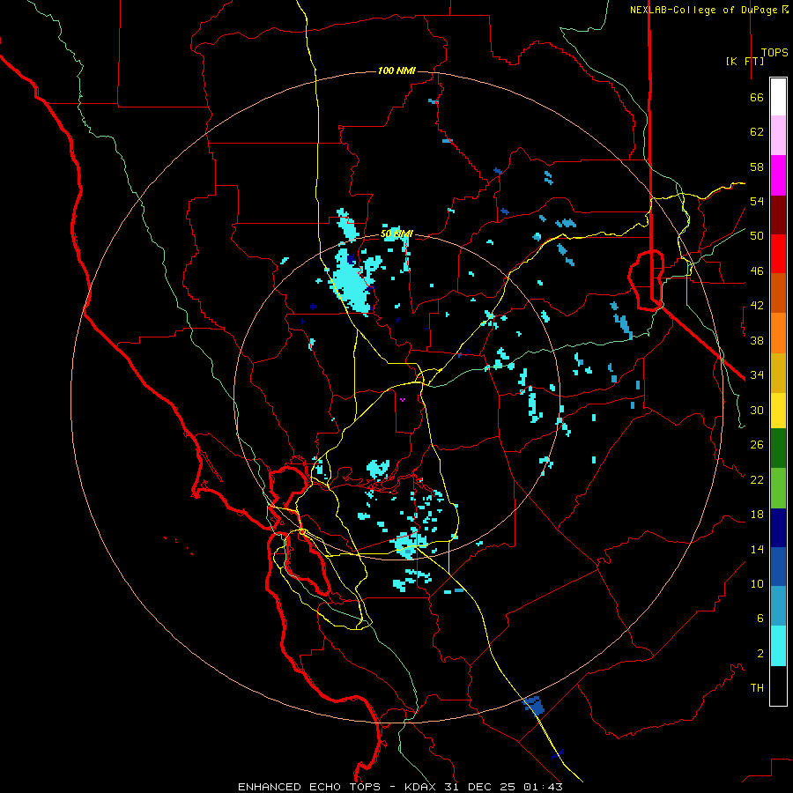Click the legend value 62
This screenshot has height=793, width=793.
pos(757,132)
